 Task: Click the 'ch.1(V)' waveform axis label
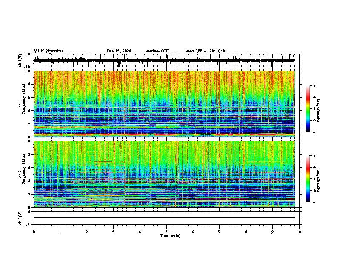[20, 60]
